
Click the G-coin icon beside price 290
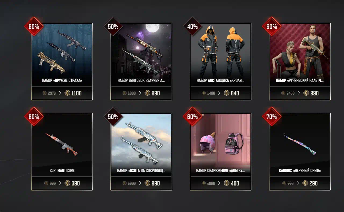coord(305,183)
